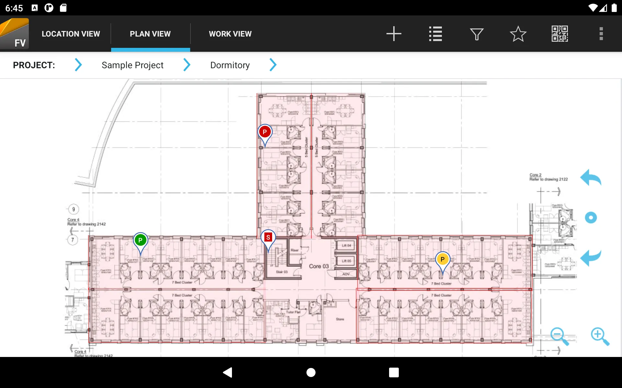
Task: Switch to Work View tab
Action: [230, 34]
